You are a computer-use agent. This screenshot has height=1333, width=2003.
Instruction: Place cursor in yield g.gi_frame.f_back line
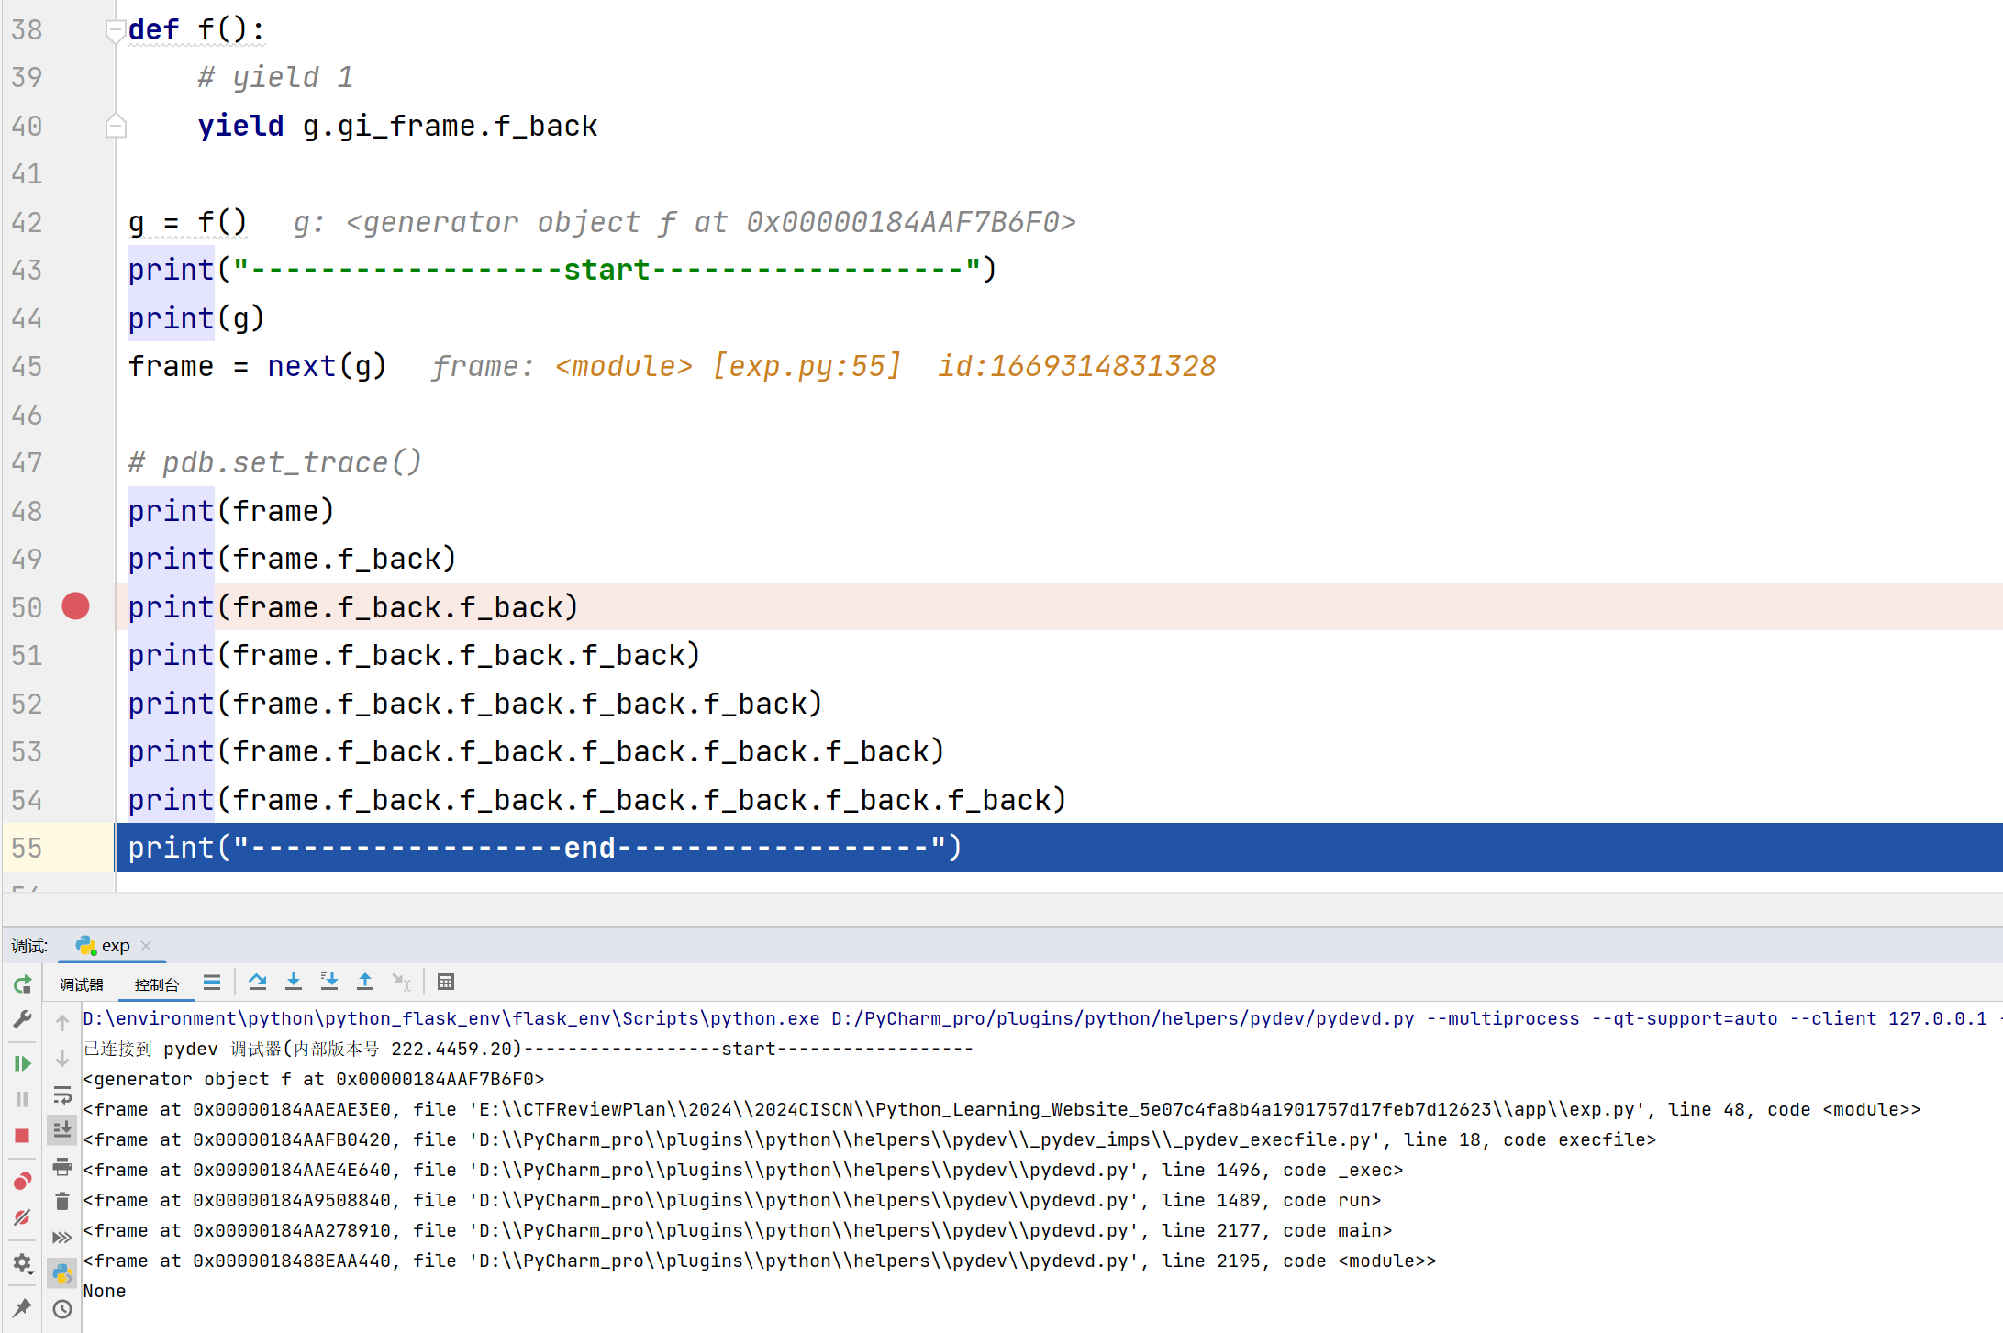[398, 126]
